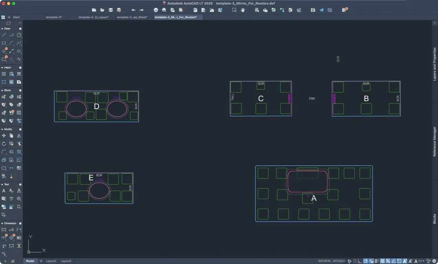Collapse tool palette with double chevron
Image resolution: width=438 pixels, height=264 pixels.
coord(20,23)
